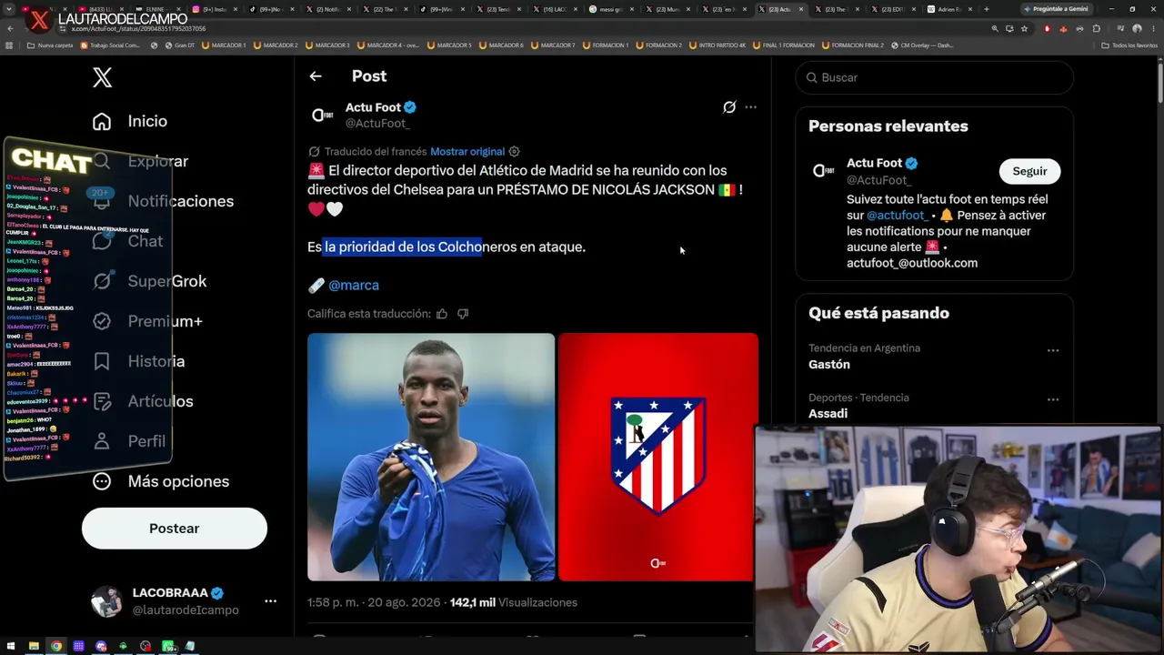Image resolution: width=1164 pixels, height=655 pixels.
Task: Open Discord from the taskbar
Action: pos(101,647)
